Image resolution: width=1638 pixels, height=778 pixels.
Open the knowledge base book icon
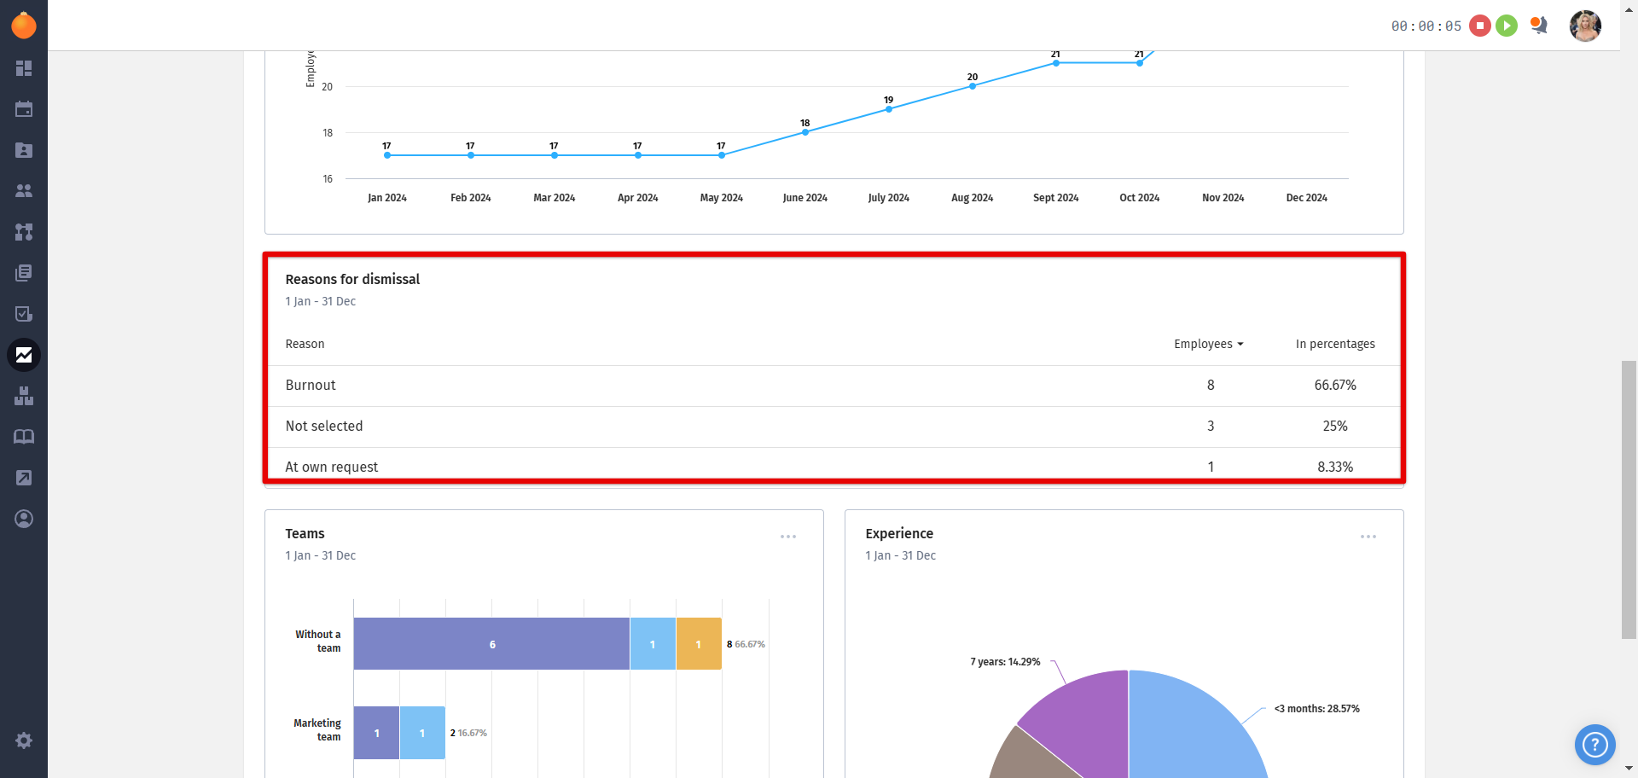click(x=24, y=437)
